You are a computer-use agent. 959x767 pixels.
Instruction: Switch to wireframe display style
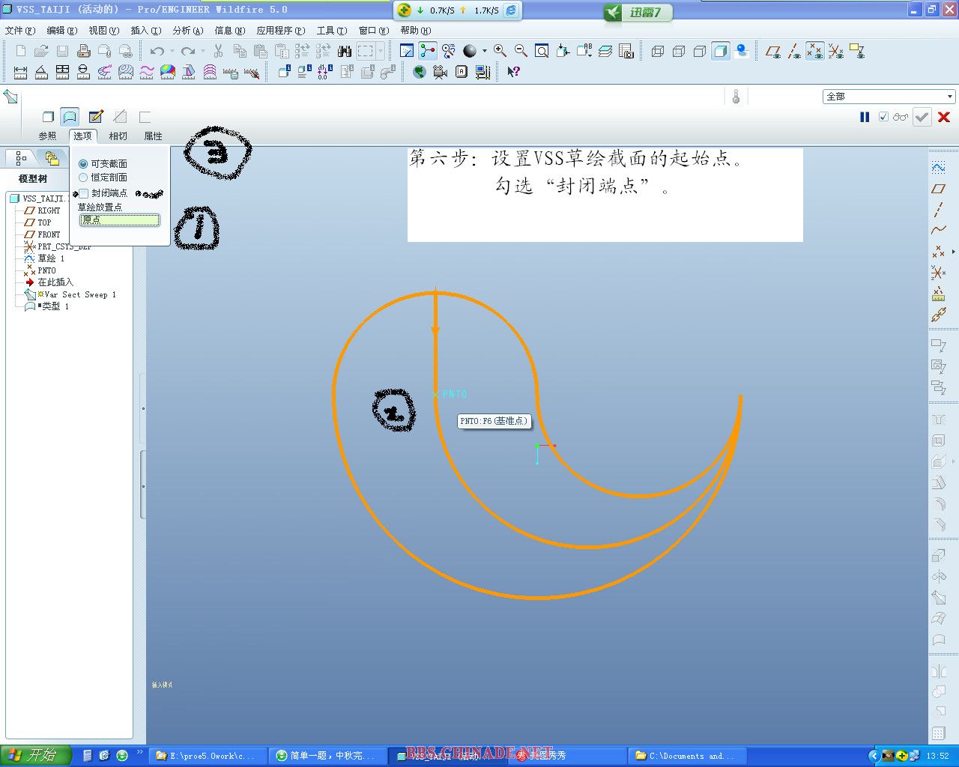658,51
